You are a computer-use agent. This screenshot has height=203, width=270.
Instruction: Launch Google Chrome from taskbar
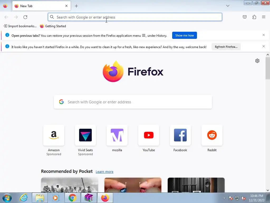[72, 198]
